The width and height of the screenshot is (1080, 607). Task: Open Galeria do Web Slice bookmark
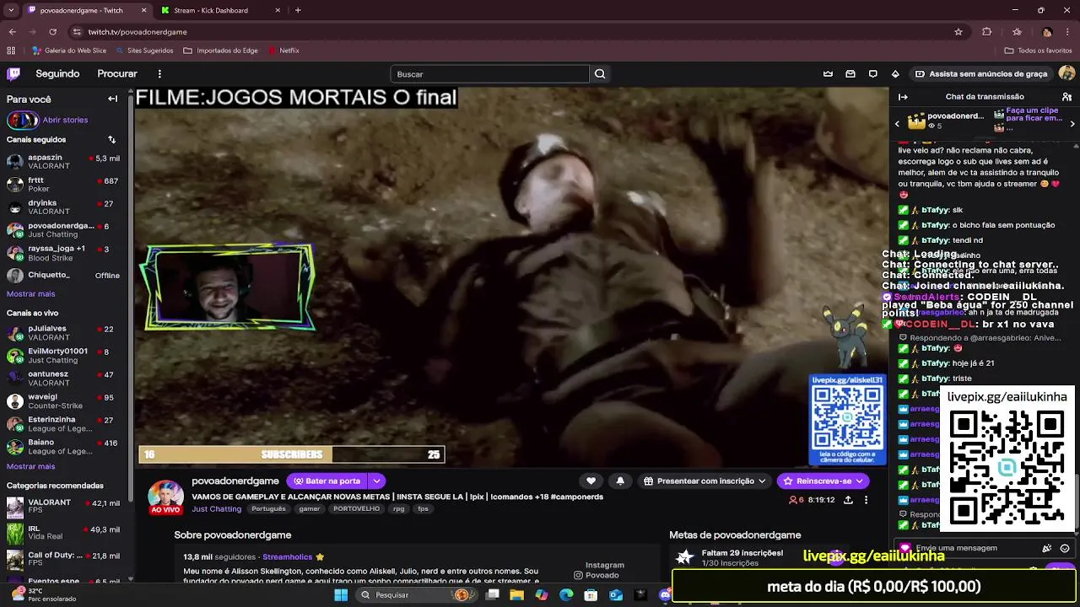coord(69,51)
